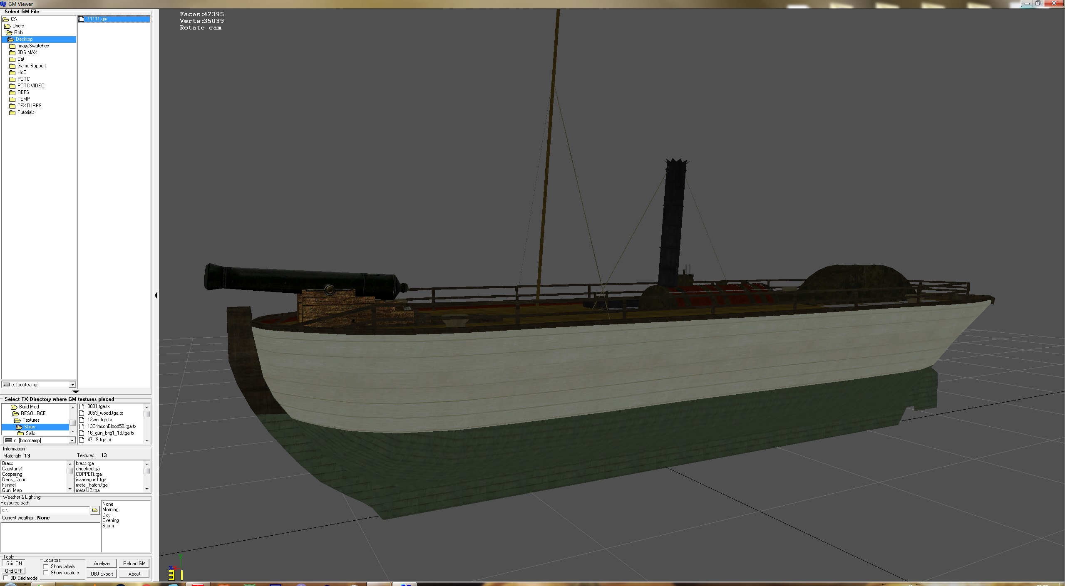Click the open folder icon beside Desktop
This screenshot has height=586, width=1065.
tap(11, 39)
